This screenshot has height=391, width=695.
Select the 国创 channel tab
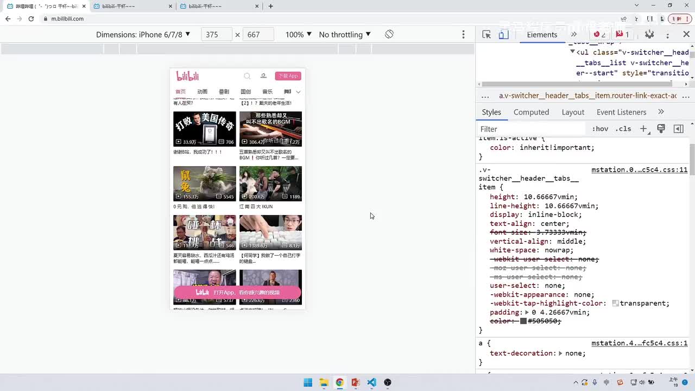[245, 92]
